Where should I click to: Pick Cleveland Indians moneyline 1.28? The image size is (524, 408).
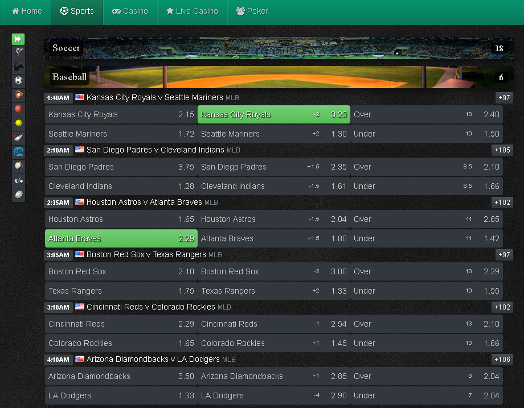(x=121, y=186)
